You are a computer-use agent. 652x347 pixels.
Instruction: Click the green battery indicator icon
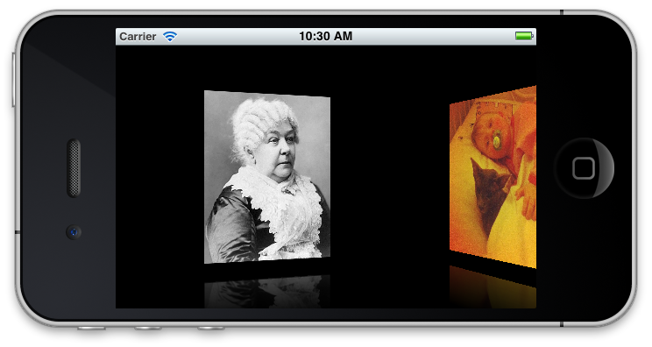coord(524,36)
